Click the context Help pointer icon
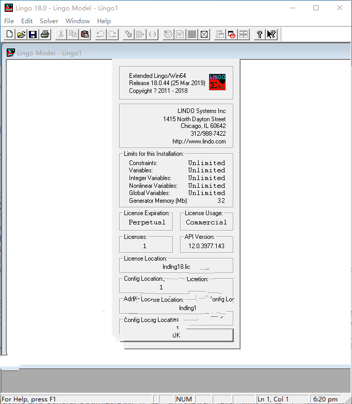Image resolution: width=352 pixels, height=404 pixels. pos(271,34)
